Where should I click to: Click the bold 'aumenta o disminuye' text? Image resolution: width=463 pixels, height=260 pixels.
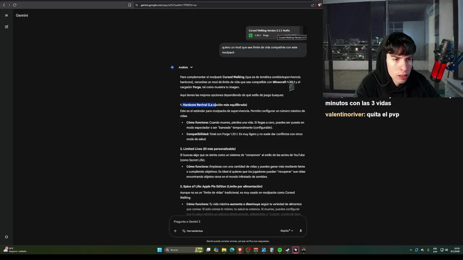(x=245, y=204)
